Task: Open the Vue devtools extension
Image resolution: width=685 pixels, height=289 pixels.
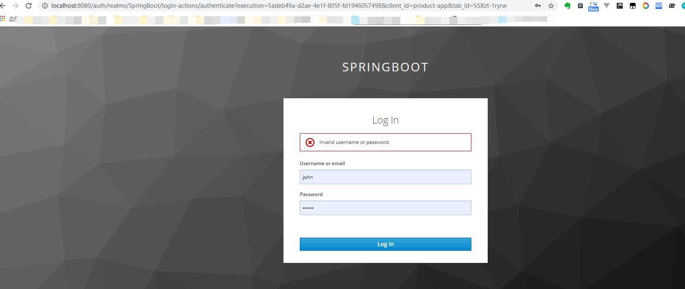Action: tap(607, 6)
